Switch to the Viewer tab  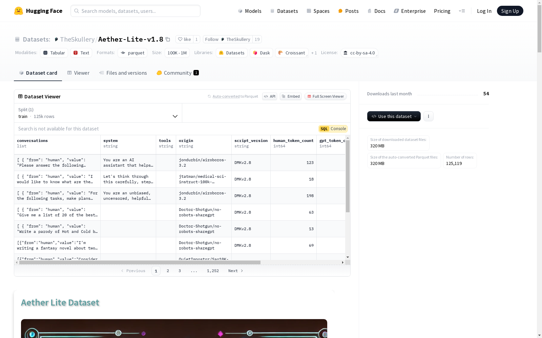click(78, 73)
